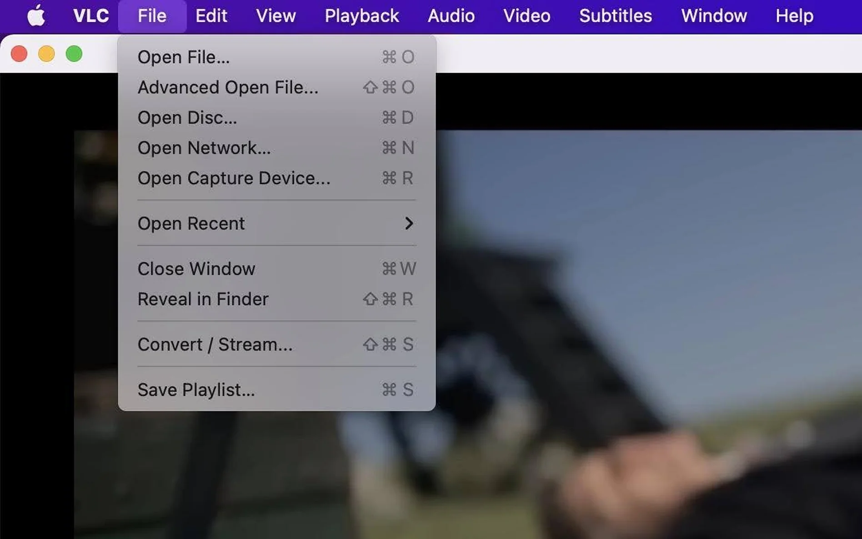
Task: Choose Open File... from the File menu
Action: [x=276, y=57]
